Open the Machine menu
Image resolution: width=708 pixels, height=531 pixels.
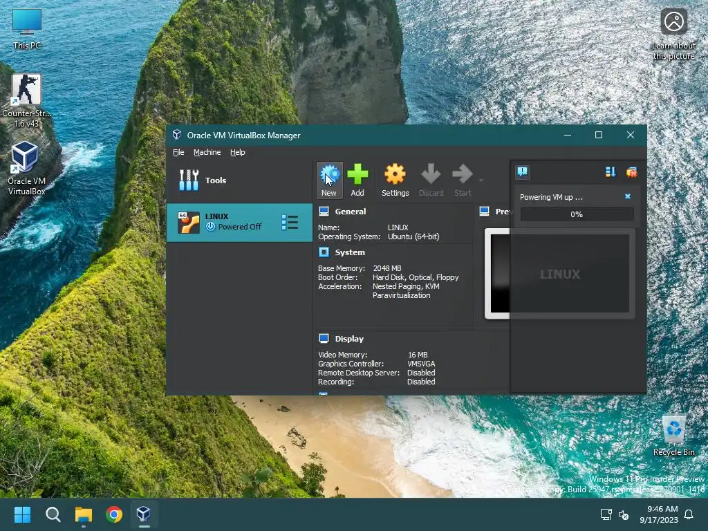pos(207,152)
